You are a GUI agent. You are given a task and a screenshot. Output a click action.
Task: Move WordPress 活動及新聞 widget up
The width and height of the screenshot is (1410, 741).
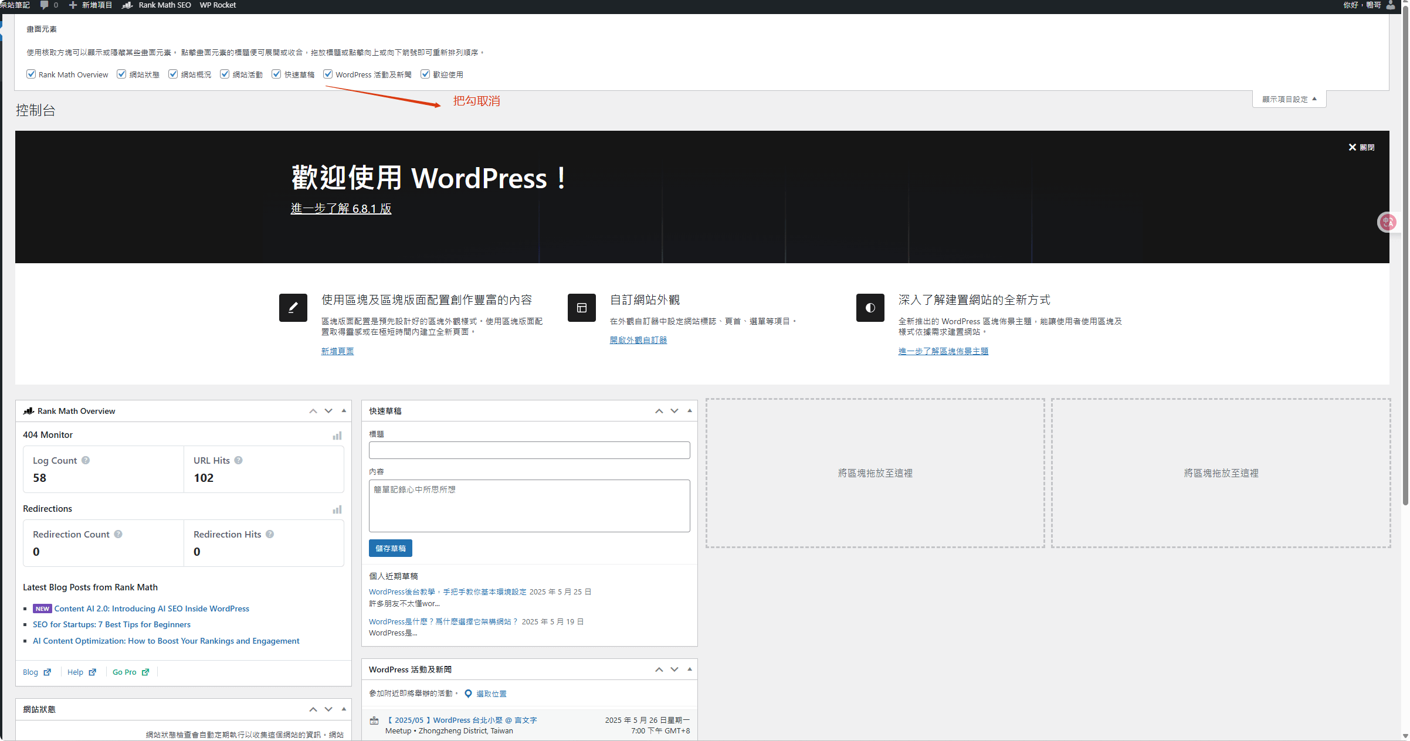point(659,669)
